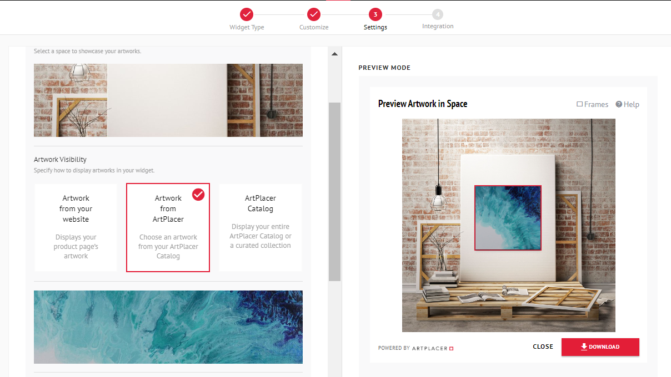
Task: Click the Help question mark icon
Action: pyautogui.click(x=619, y=104)
